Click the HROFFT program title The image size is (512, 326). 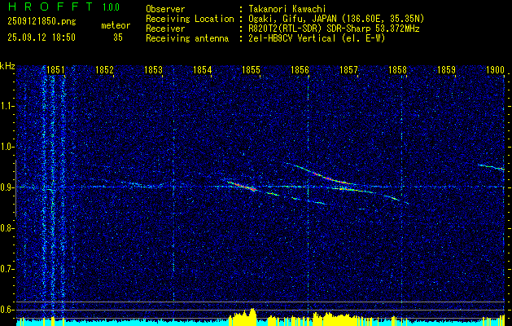[x=50, y=7]
